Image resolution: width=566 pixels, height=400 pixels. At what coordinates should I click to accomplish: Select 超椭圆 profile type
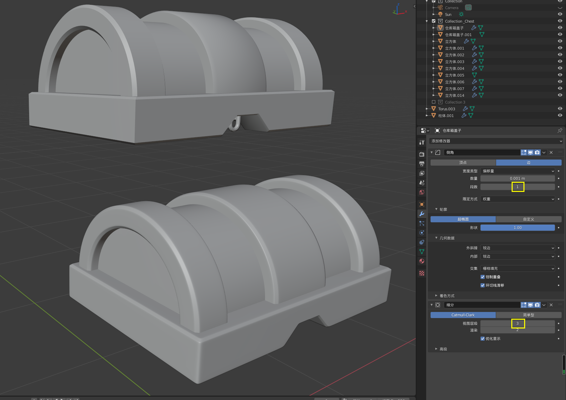click(x=463, y=219)
